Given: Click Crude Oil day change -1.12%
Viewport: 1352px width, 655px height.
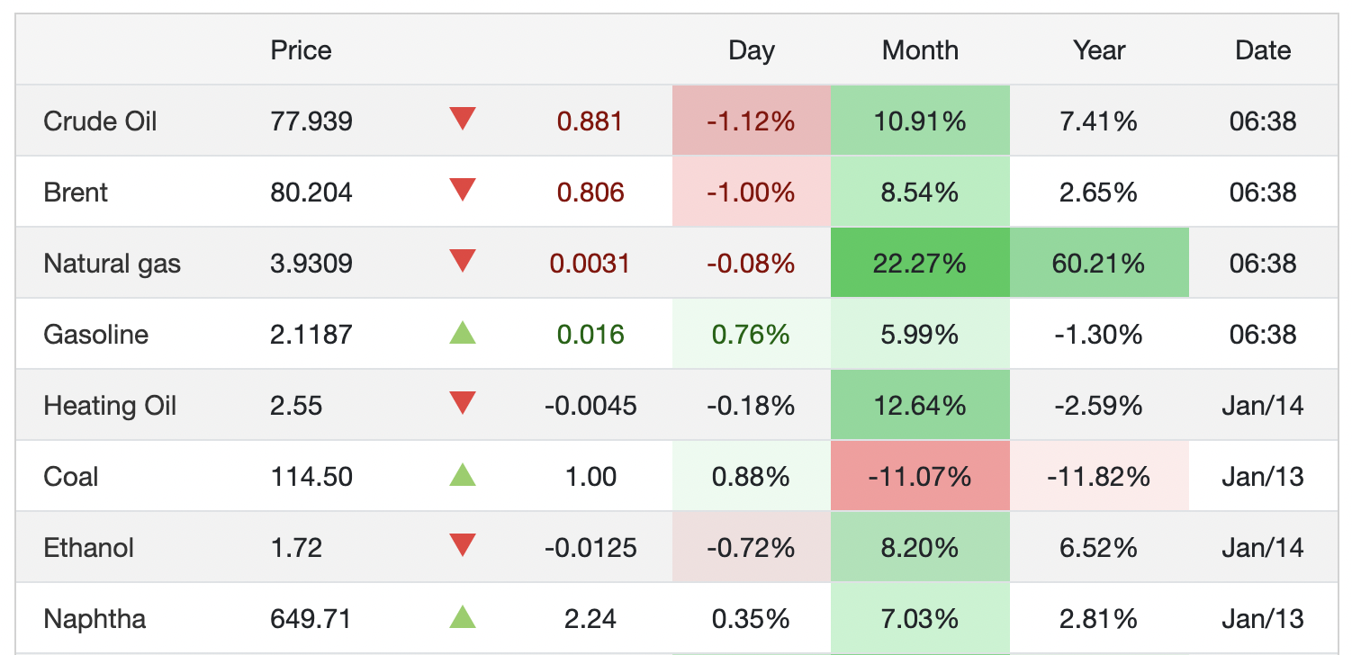Looking at the screenshot, I should click(751, 121).
